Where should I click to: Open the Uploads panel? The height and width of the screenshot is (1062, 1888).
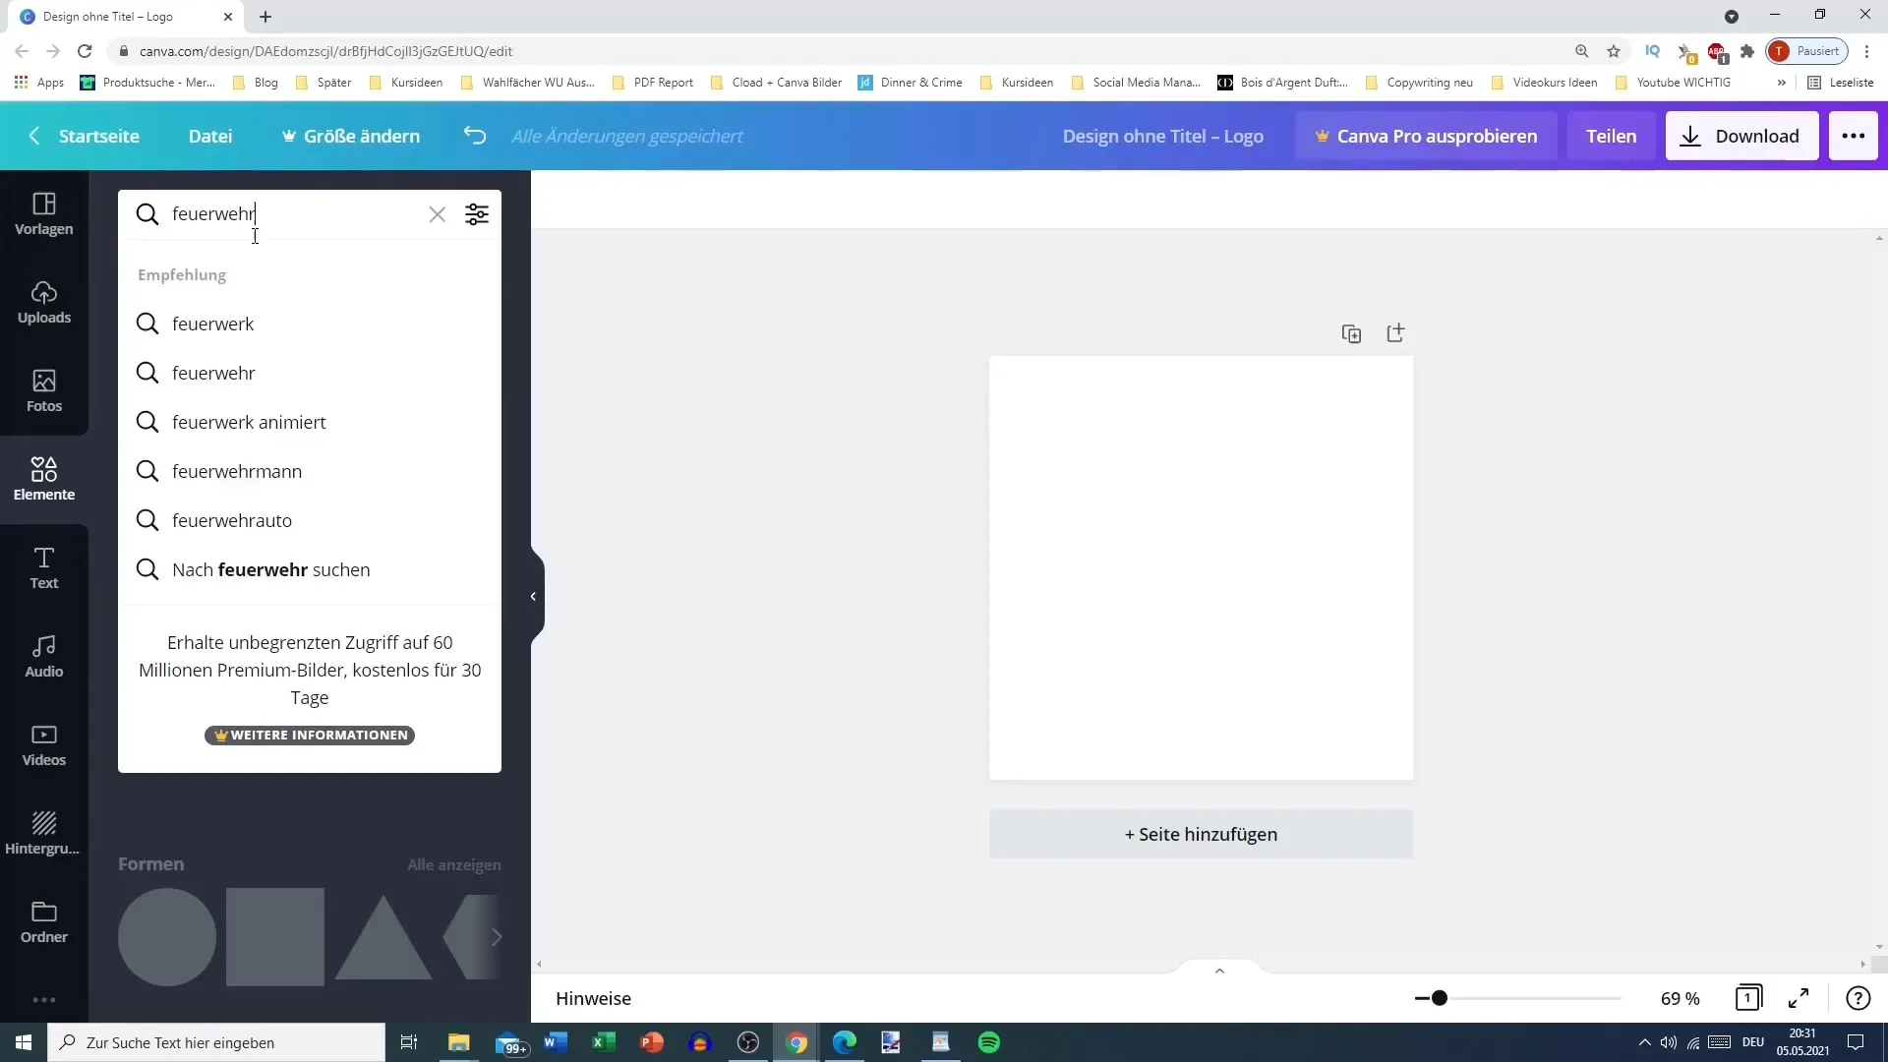point(44,301)
